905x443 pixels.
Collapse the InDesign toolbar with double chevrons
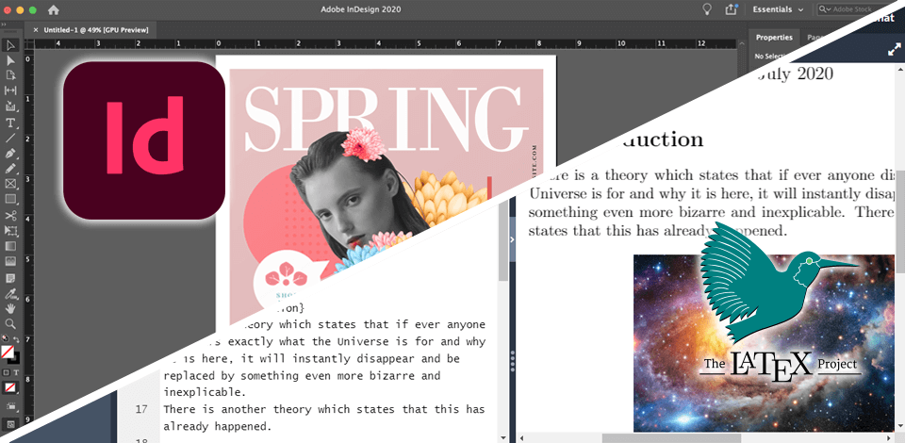pos(3,25)
